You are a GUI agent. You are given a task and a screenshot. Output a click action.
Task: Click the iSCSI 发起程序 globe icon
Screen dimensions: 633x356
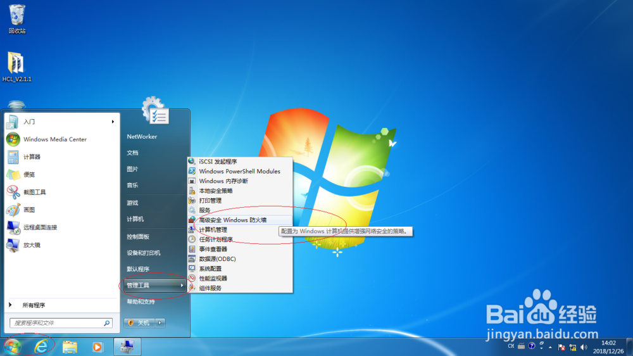pyautogui.click(x=192, y=162)
